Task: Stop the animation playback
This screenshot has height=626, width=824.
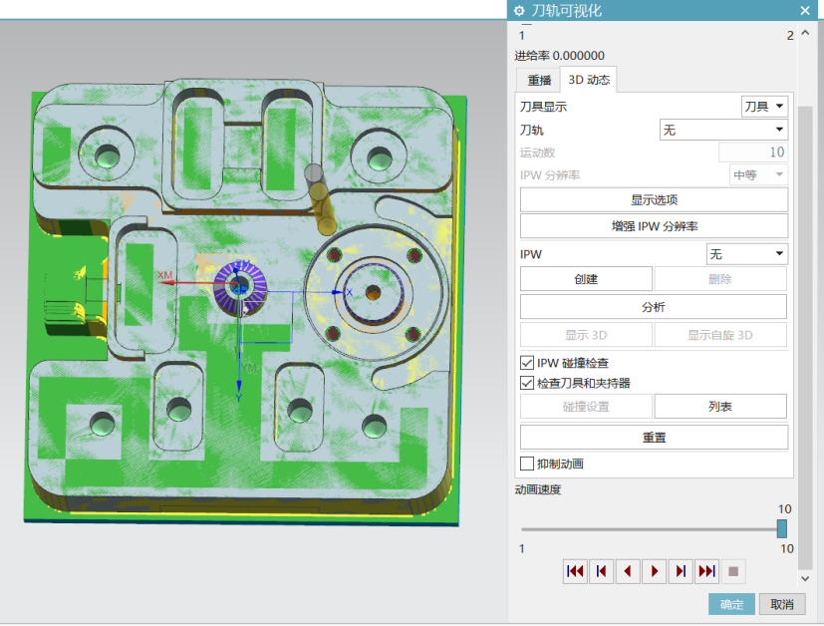Action: point(733,571)
